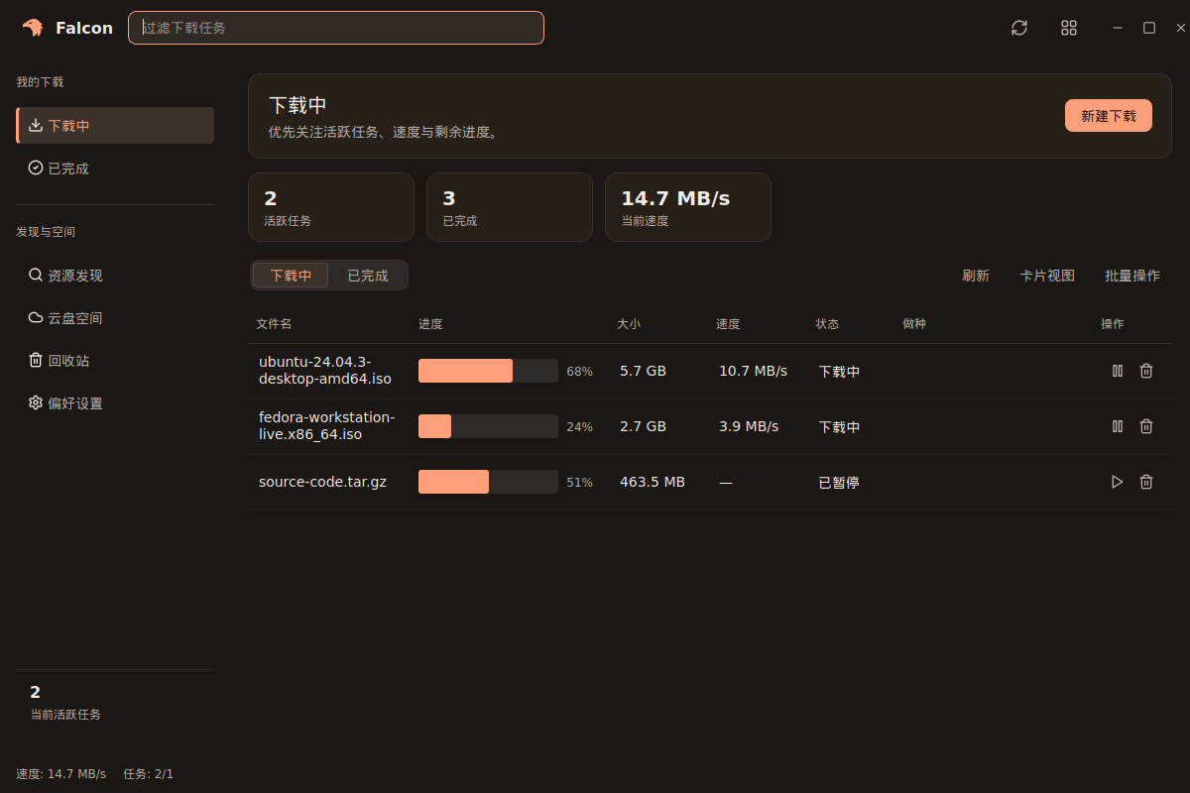The height and width of the screenshot is (793, 1190).
Task: Pause the fedora-workstation download
Action: (x=1118, y=426)
